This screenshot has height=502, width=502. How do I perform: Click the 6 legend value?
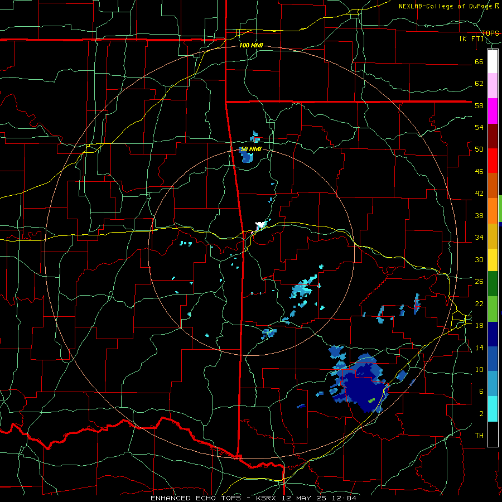coord(481,391)
